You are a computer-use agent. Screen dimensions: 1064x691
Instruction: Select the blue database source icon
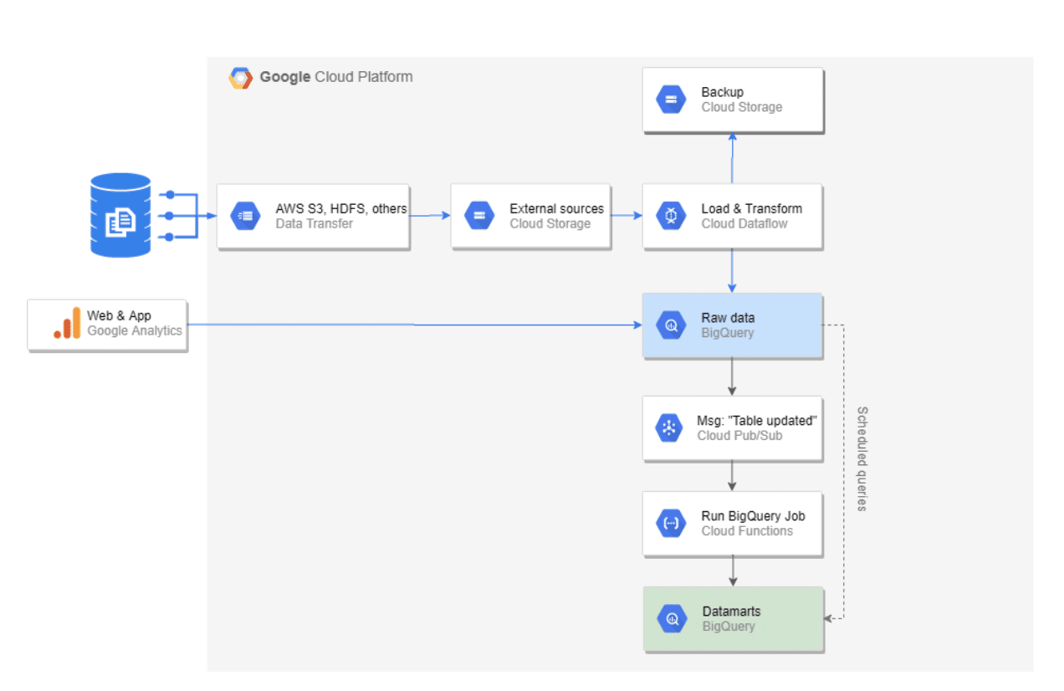click(120, 215)
